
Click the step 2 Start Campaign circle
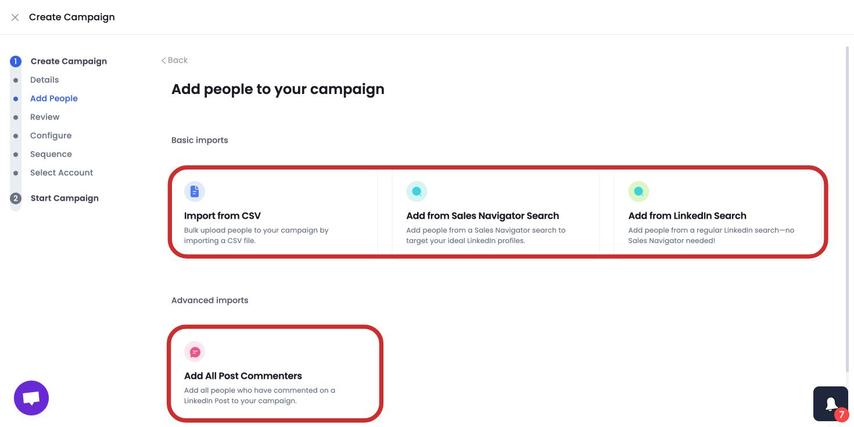pyautogui.click(x=16, y=198)
